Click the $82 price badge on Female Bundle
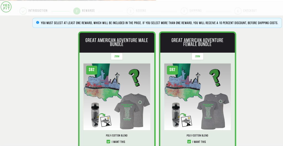This screenshot has height=146, width=283. coord(172,70)
